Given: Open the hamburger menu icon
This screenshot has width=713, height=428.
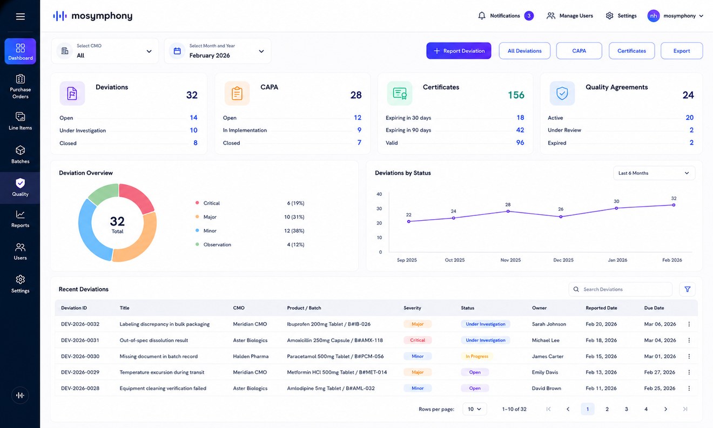Looking at the screenshot, I should pyautogui.click(x=20, y=17).
